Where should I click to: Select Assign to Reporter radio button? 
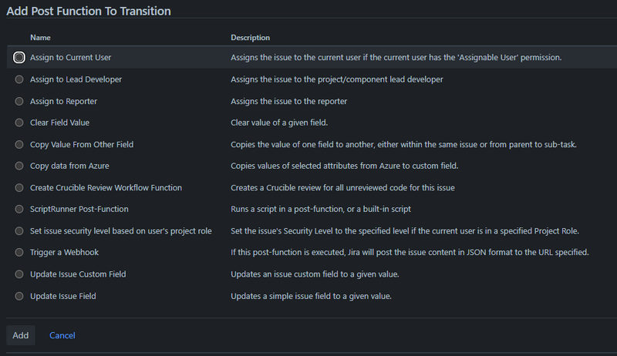tap(19, 101)
